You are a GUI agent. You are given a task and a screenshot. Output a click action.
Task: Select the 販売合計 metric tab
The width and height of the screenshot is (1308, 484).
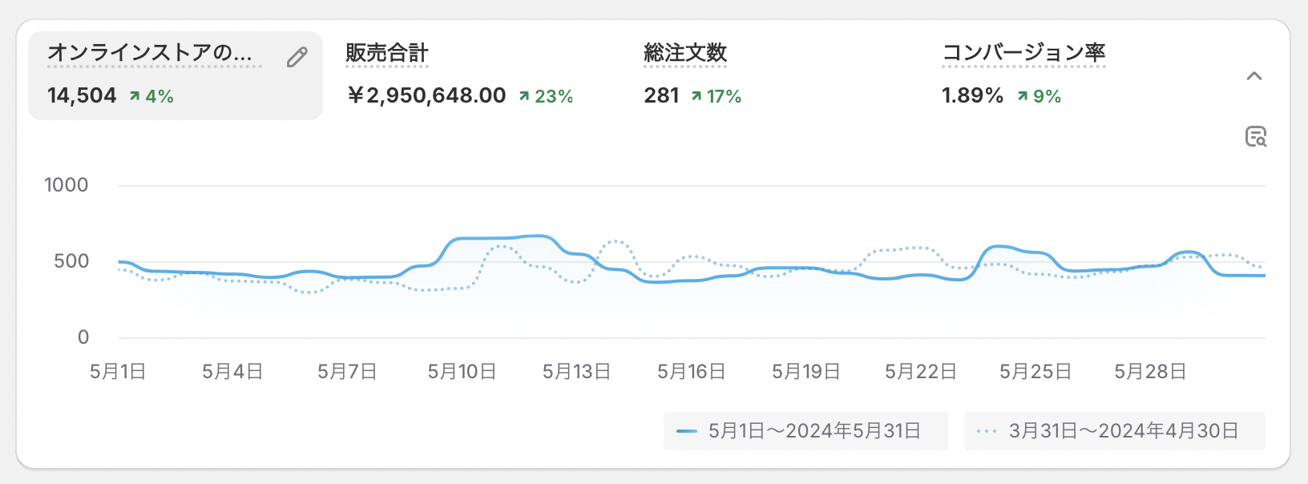tap(387, 54)
